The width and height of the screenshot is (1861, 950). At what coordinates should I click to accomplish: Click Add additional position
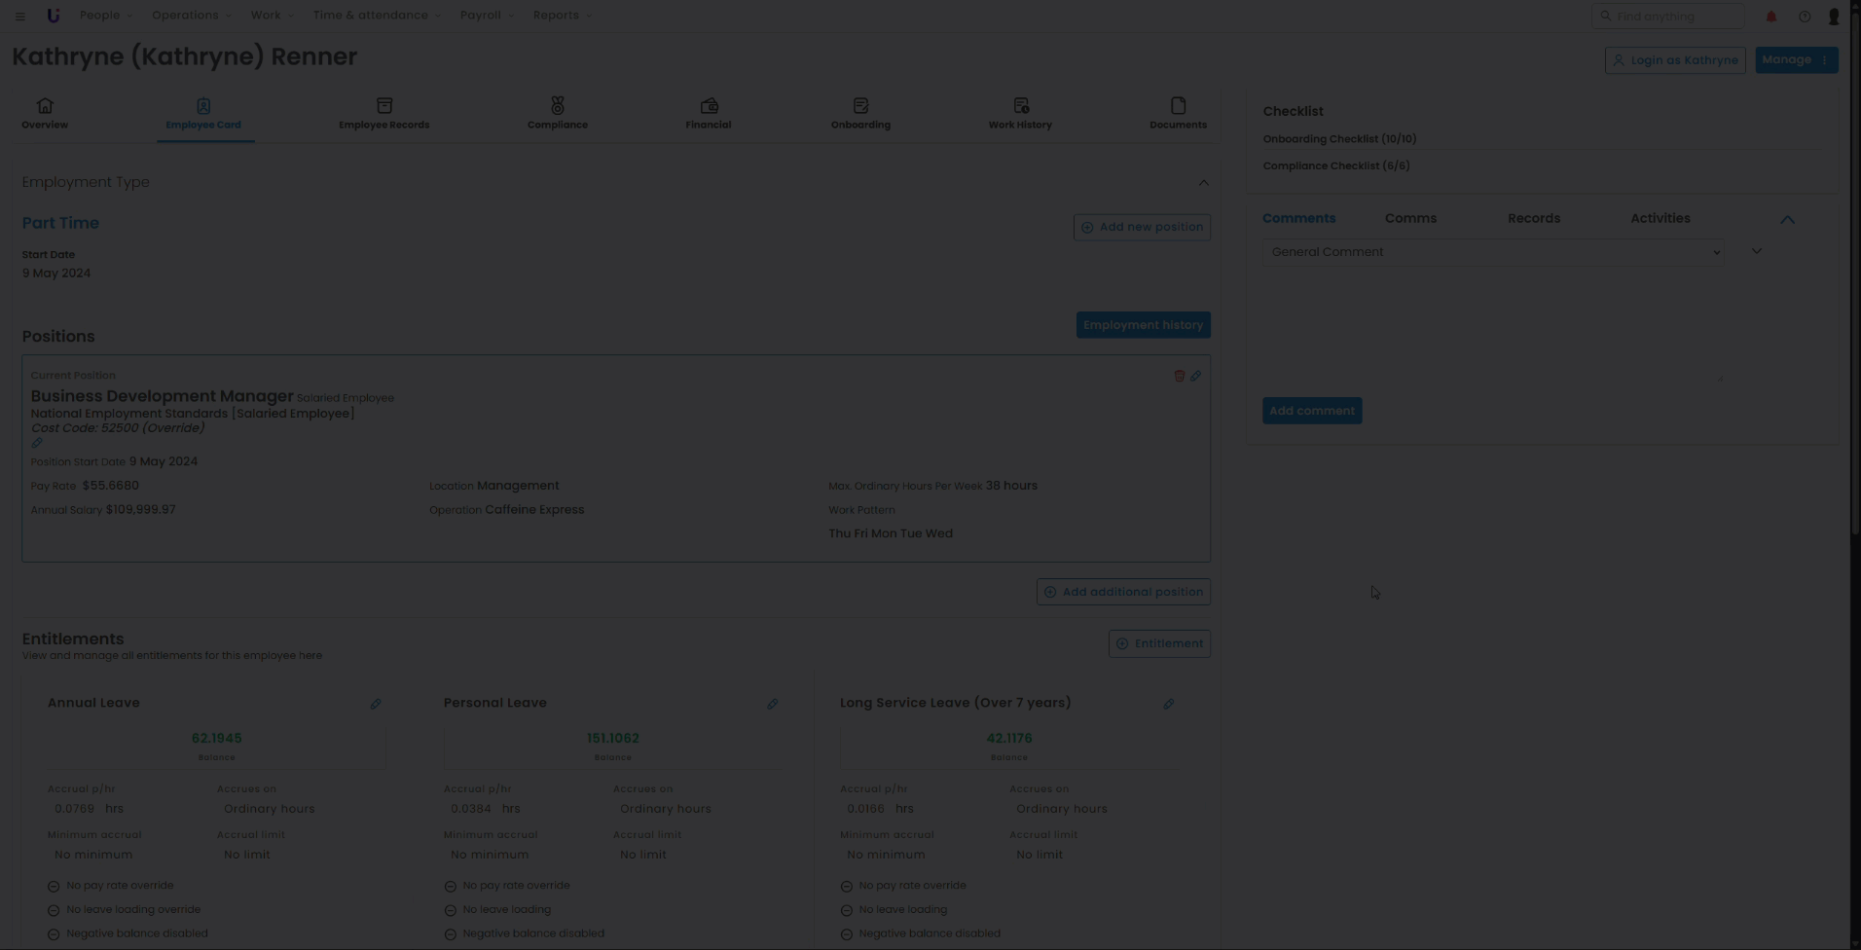pos(1123,592)
